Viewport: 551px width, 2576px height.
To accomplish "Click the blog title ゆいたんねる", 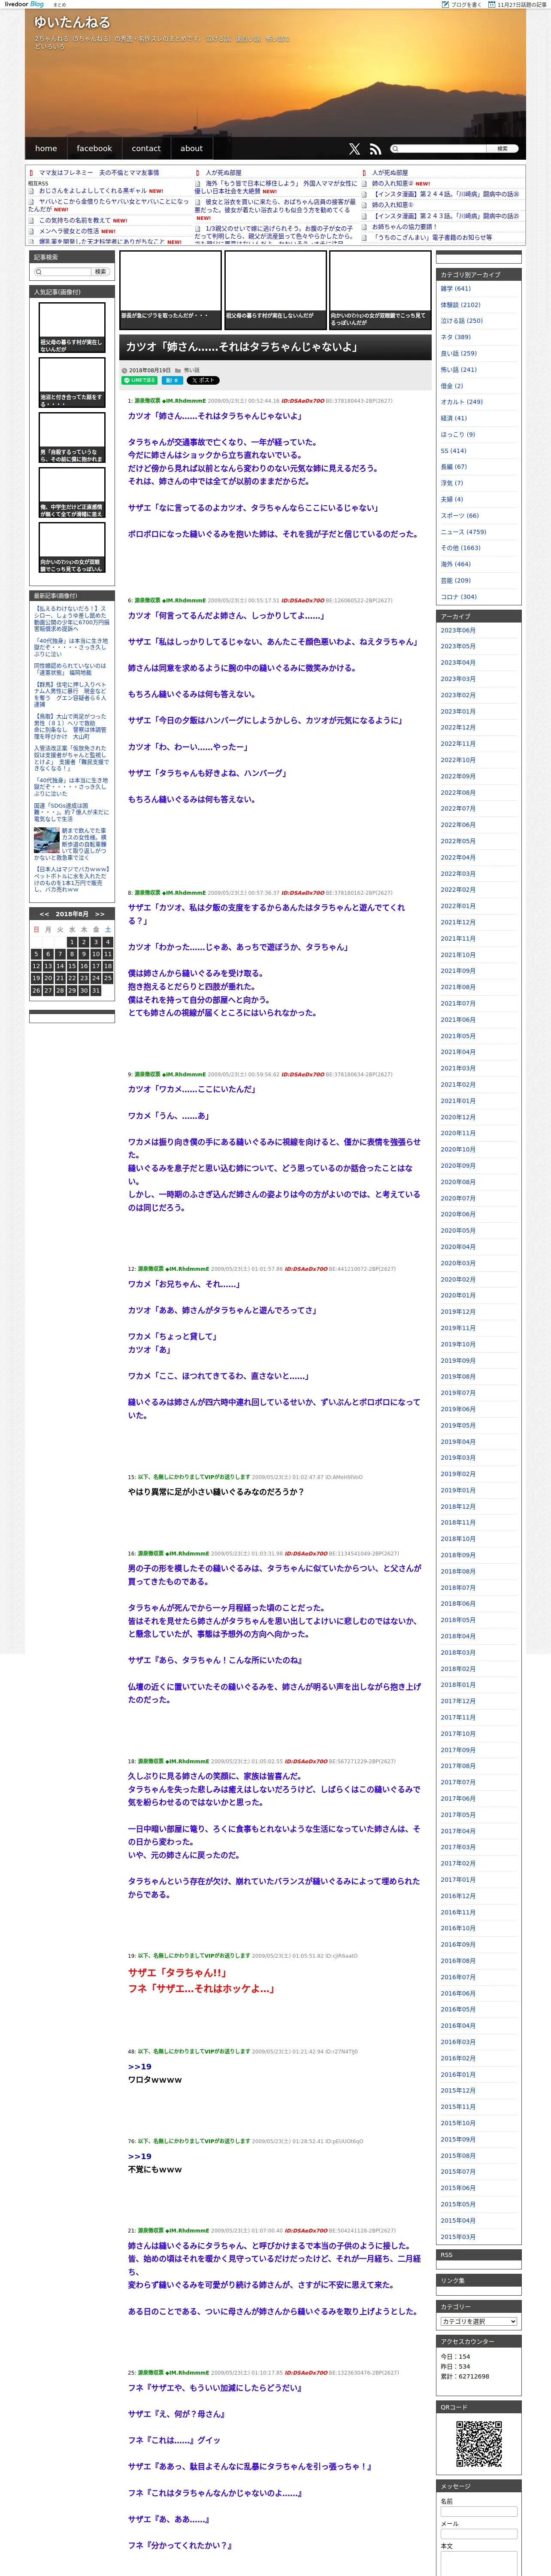I will click(72, 22).
